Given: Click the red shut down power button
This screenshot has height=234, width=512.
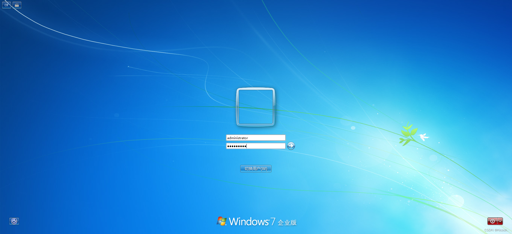Looking at the screenshot, I should pos(492,221).
